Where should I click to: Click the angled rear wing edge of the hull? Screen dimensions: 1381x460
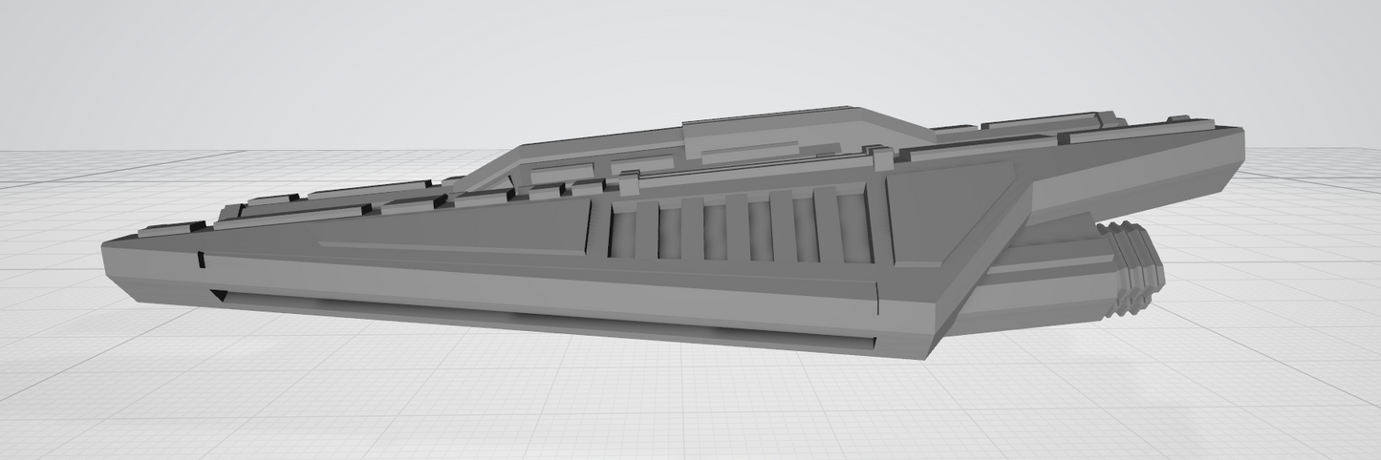(x=984, y=258)
